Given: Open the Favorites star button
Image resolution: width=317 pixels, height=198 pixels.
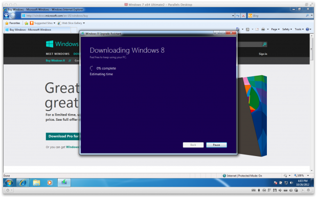Looking at the screenshot, I should pyautogui.click(x=13, y=23).
